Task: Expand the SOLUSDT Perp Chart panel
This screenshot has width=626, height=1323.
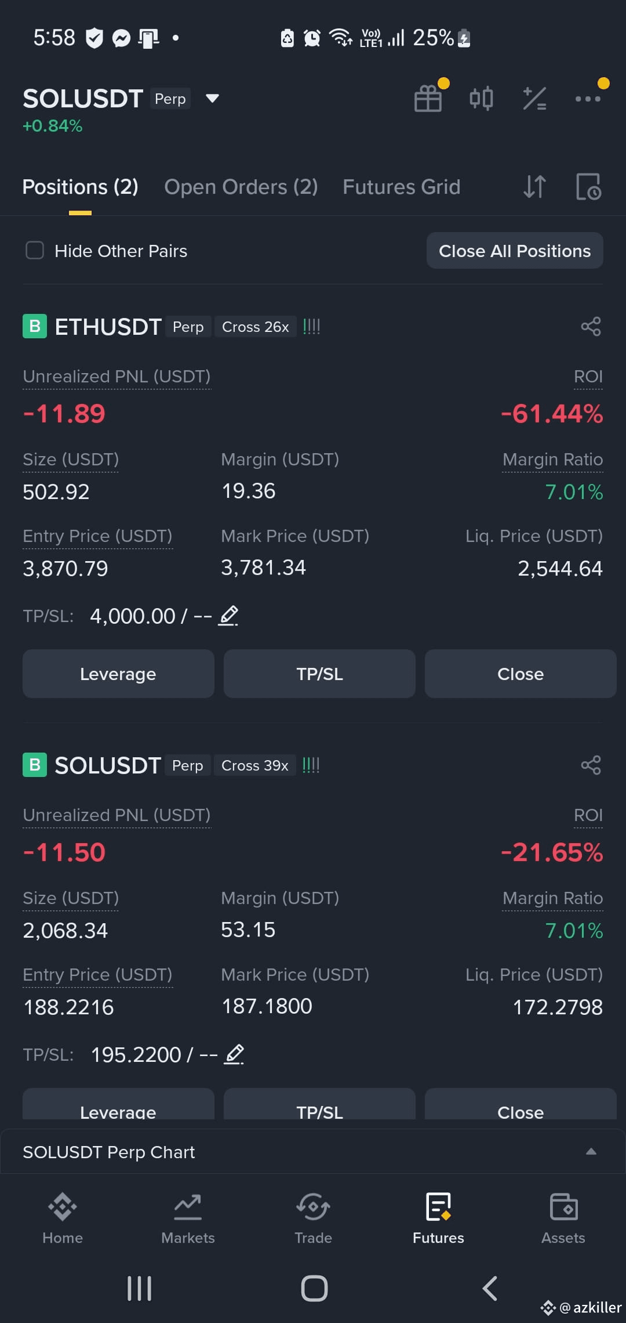Action: click(591, 1152)
